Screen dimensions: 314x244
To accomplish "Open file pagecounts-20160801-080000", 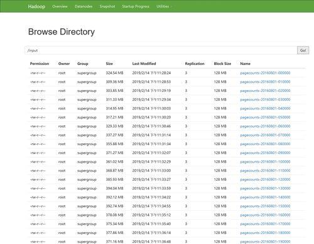I will point(265,144).
